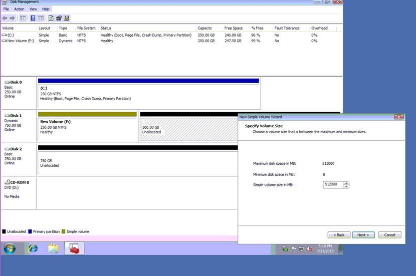The height and width of the screenshot is (276, 416).
Task: Cancel the New Simple Volume Wizard
Action: point(389,235)
